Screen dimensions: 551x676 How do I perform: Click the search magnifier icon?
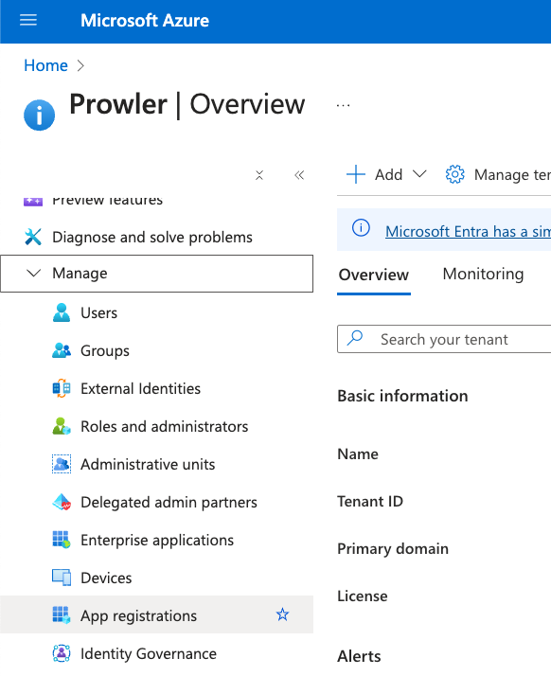click(355, 338)
